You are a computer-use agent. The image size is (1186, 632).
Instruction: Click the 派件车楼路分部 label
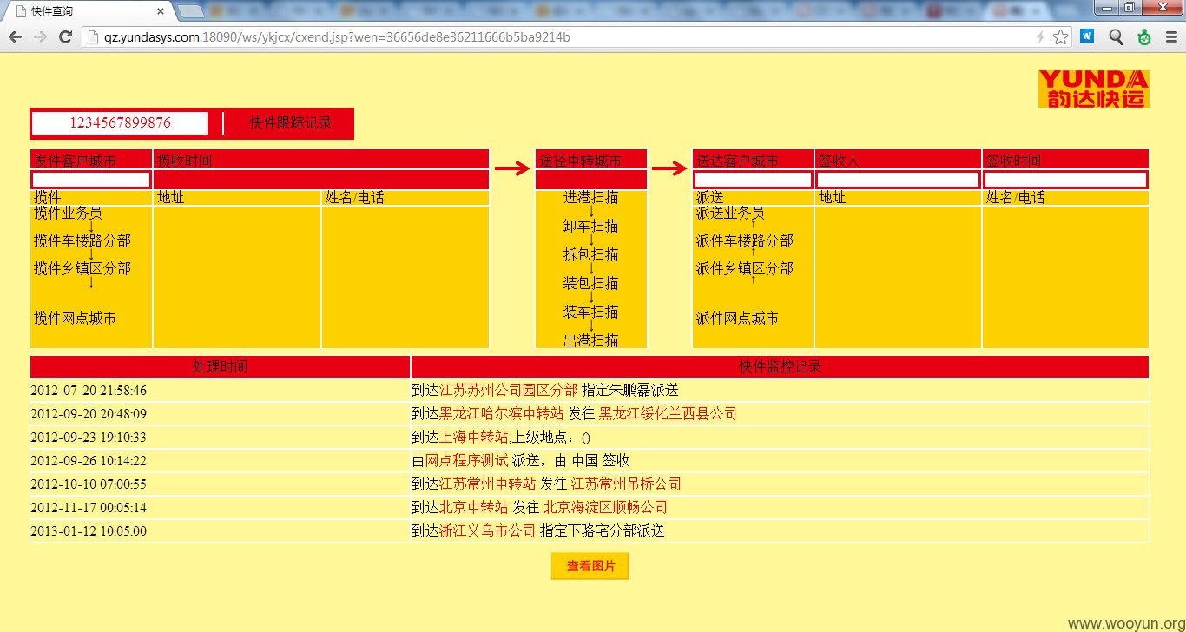point(744,240)
